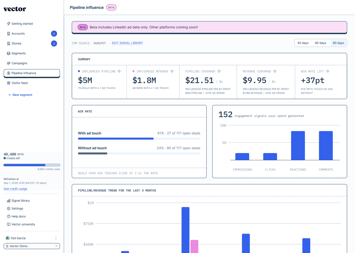Click the Help docs question mark icon

coord(9,216)
